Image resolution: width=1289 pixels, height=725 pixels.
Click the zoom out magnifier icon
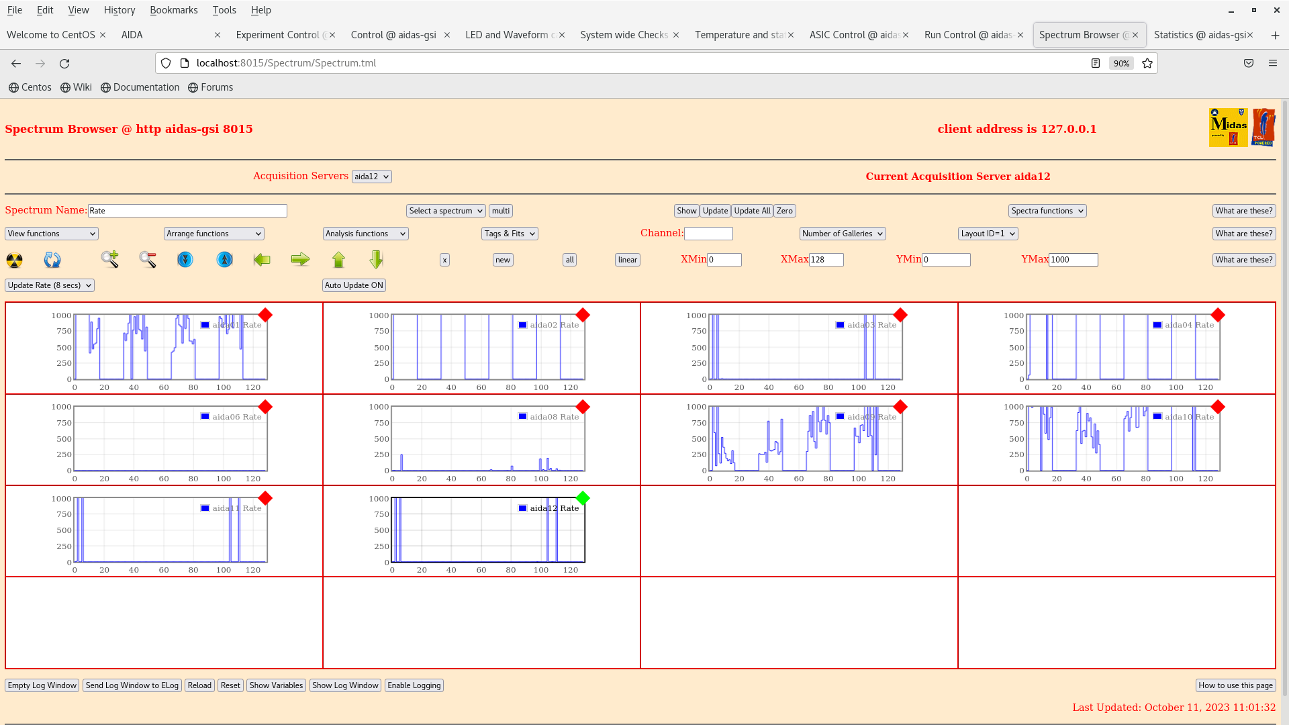[148, 259]
